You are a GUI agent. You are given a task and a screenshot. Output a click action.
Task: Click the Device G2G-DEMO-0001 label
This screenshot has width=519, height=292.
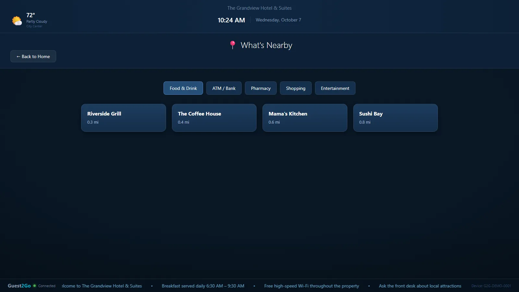tap(491, 286)
